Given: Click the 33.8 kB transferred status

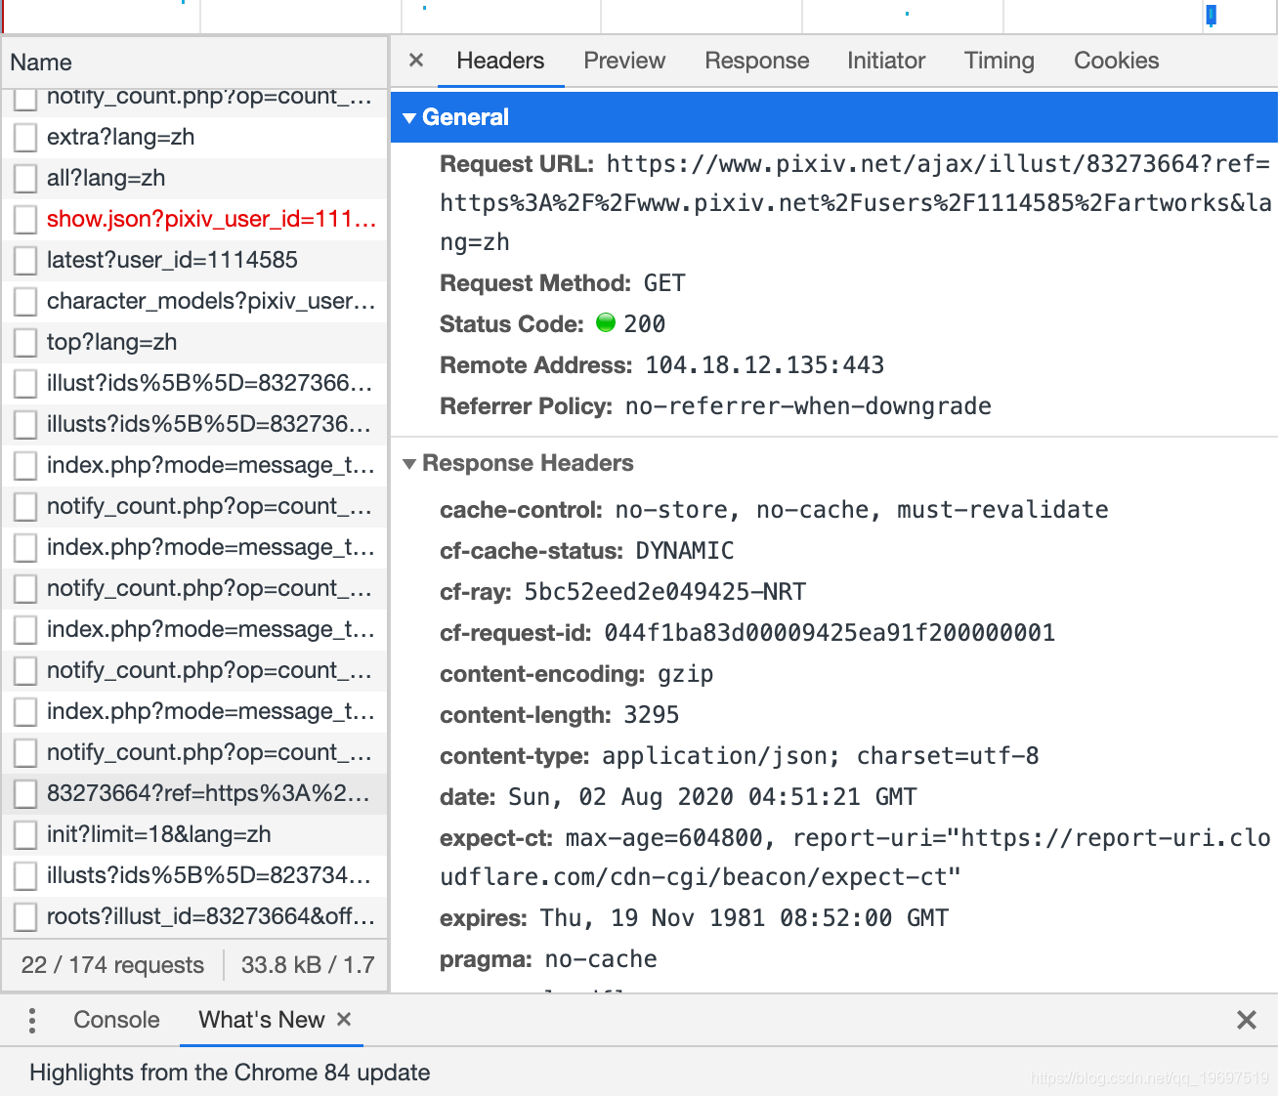Looking at the screenshot, I should tap(308, 965).
